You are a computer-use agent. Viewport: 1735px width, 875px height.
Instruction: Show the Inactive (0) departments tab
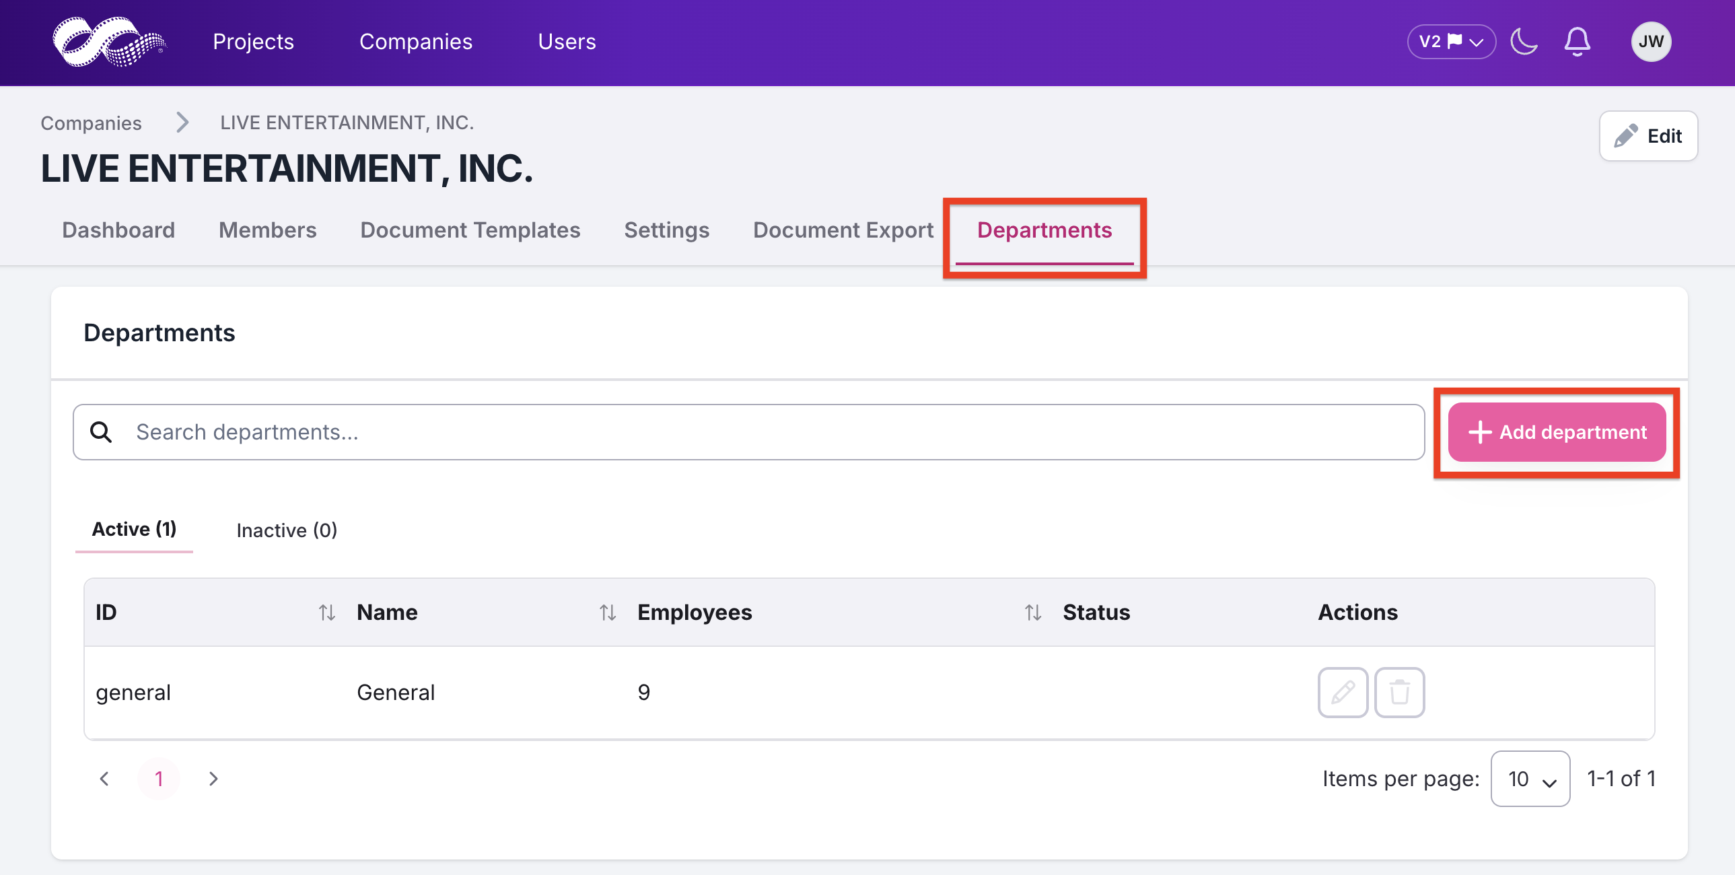(x=287, y=531)
